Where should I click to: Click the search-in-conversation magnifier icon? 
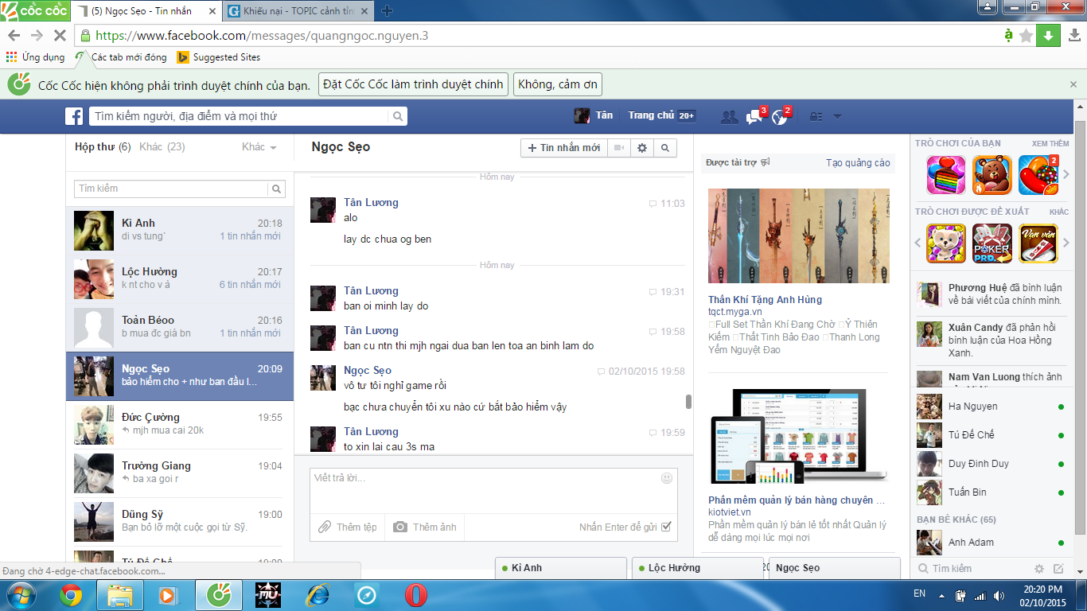tap(664, 148)
